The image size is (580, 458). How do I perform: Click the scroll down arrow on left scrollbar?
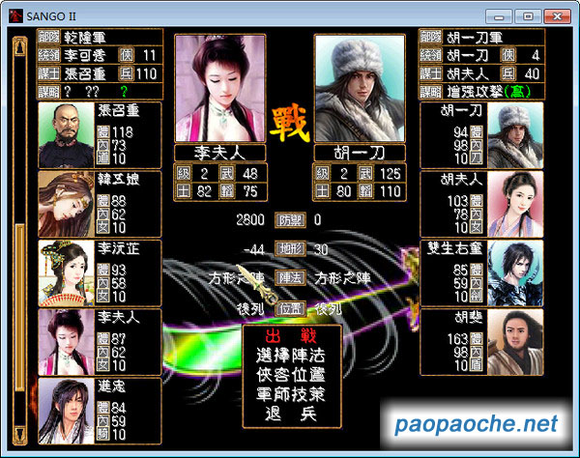(x=19, y=435)
